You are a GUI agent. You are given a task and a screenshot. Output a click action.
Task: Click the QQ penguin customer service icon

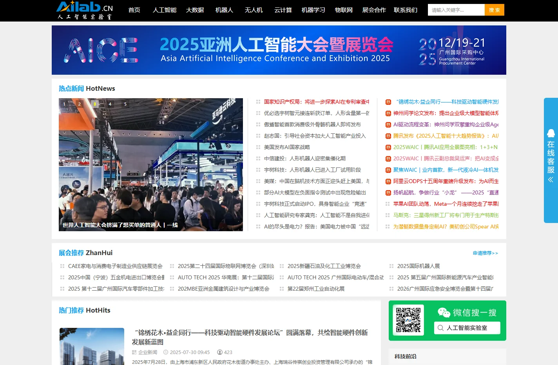tap(551, 133)
